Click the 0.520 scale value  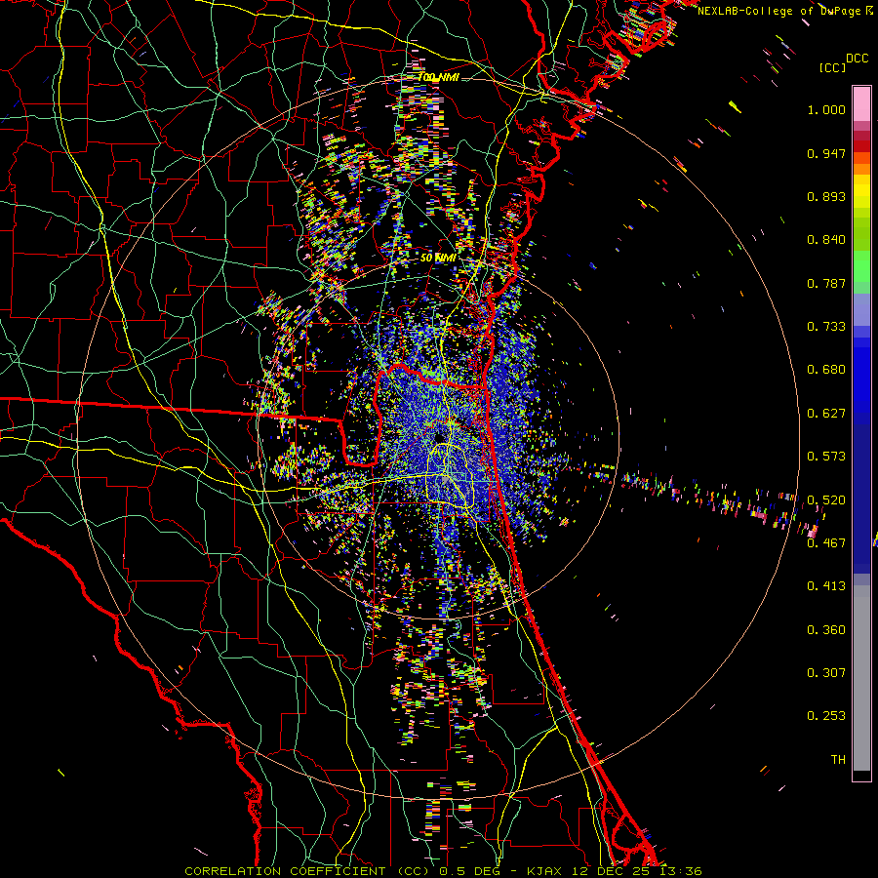click(826, 500)
